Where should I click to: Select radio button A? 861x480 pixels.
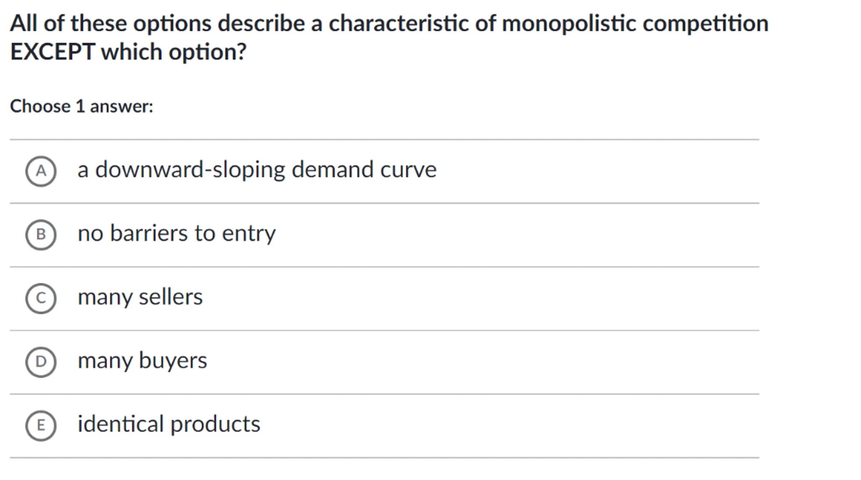click(x=41, y=171)
